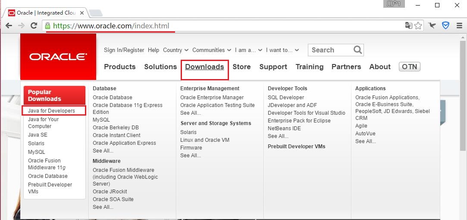Expand the 'I am a...' dropdown
The height and width of the screenshot is (220, 467).
click(x=248, y=50)
